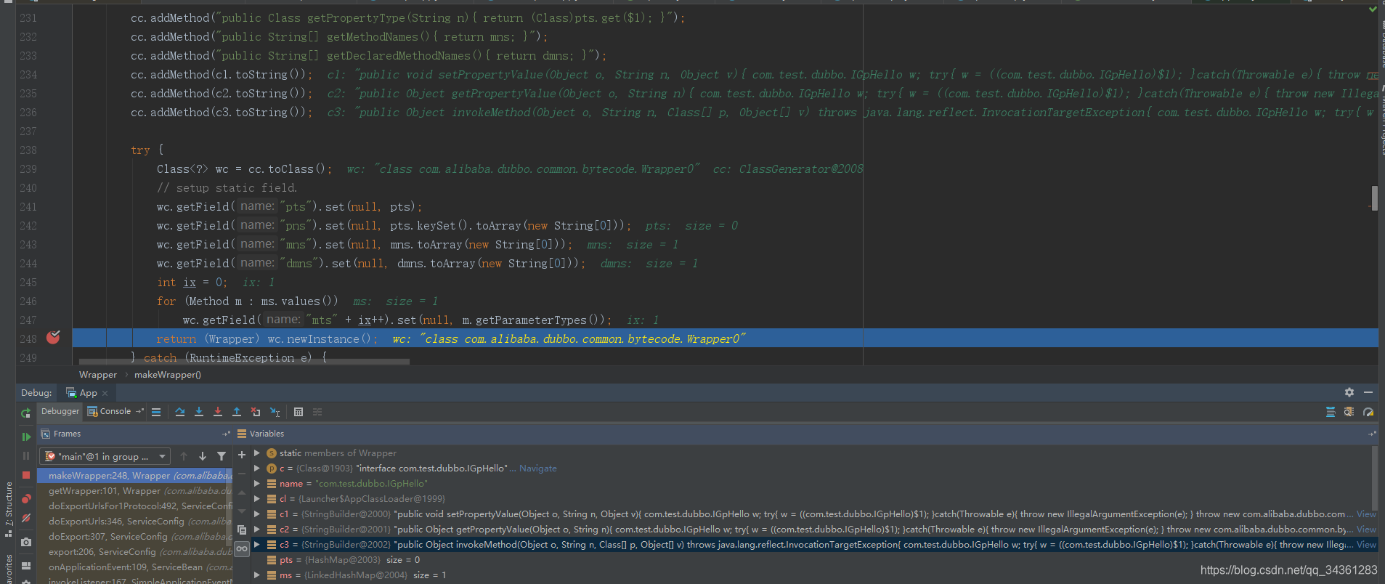Select frame doExportUrlsFor1Protocol:492
Screen dimensions: 1385x584
(x=136, y=506)
